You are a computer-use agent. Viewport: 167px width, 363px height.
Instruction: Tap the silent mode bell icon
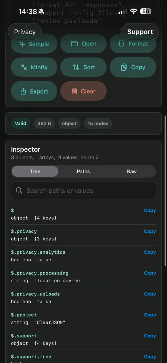pyautogui.click(x=41, y=11)
